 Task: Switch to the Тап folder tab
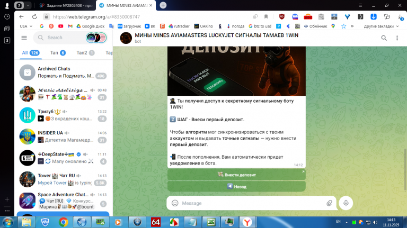tap(58, 53)
